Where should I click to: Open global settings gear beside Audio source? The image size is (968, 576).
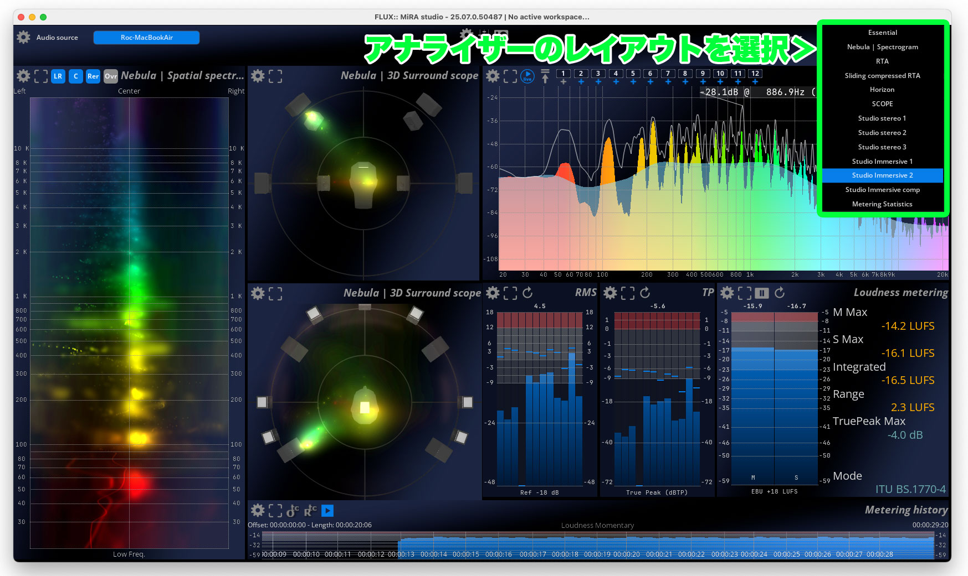[23, 37]
